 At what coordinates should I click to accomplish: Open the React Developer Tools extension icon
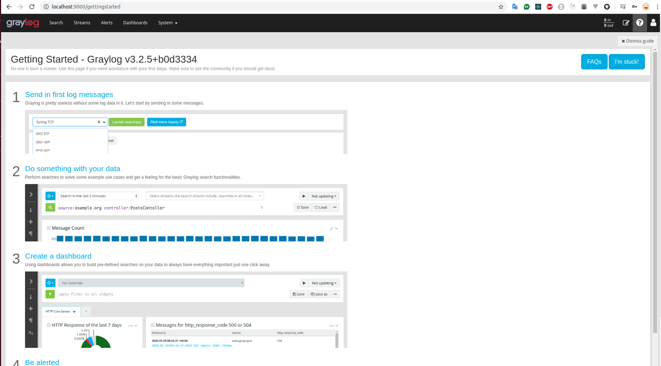[x=538, y=7]
